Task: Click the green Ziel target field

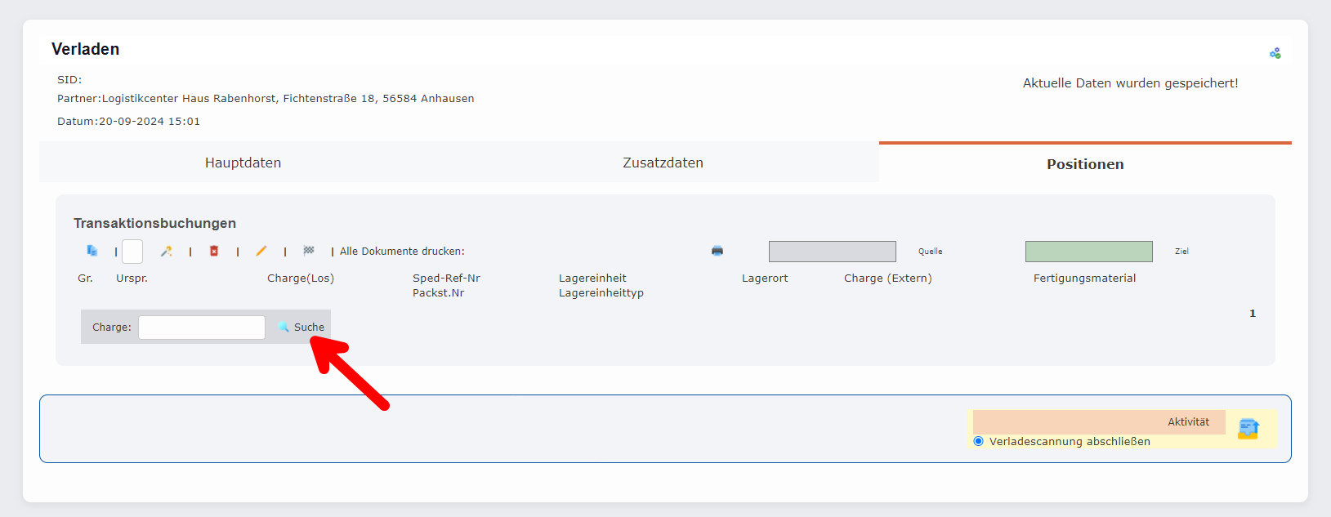Action: point(1088,252)
